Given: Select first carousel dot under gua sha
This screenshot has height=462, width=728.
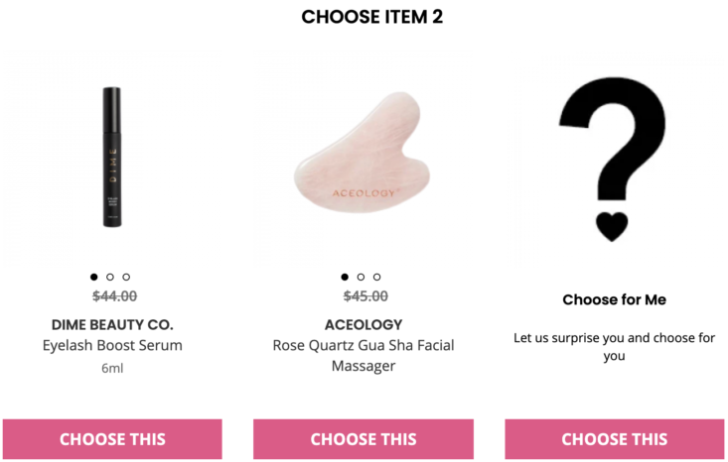Looking at the screenshot, I should coord(345,278).
